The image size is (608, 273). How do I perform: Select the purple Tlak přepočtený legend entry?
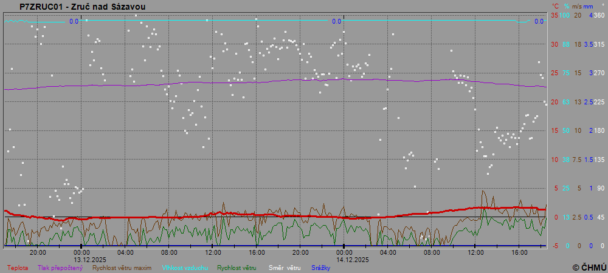[60, 268]
